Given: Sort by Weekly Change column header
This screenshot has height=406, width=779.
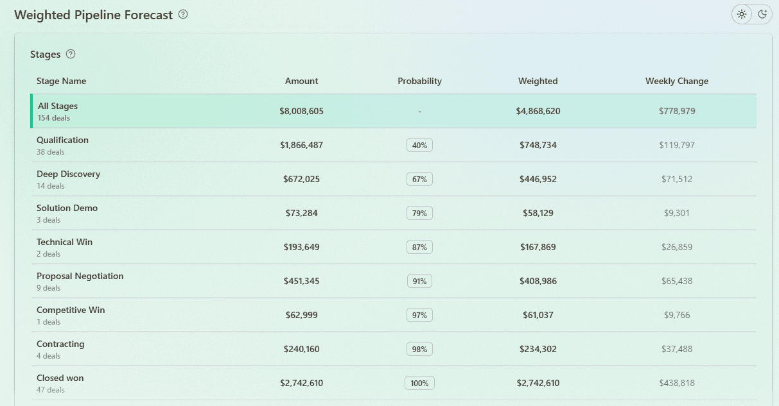Looking at the screenshot, I should point(676,81).
